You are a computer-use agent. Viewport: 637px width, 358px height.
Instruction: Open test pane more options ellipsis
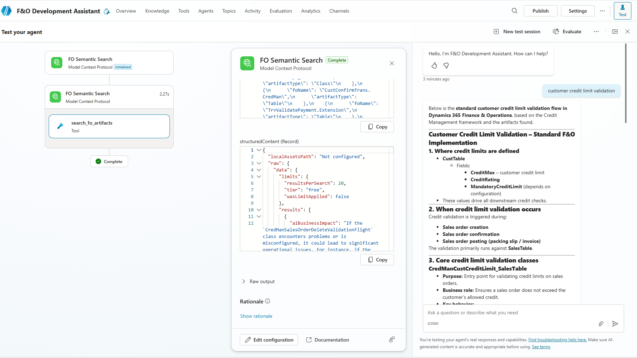pyautogui.click(x=596, y=31)
